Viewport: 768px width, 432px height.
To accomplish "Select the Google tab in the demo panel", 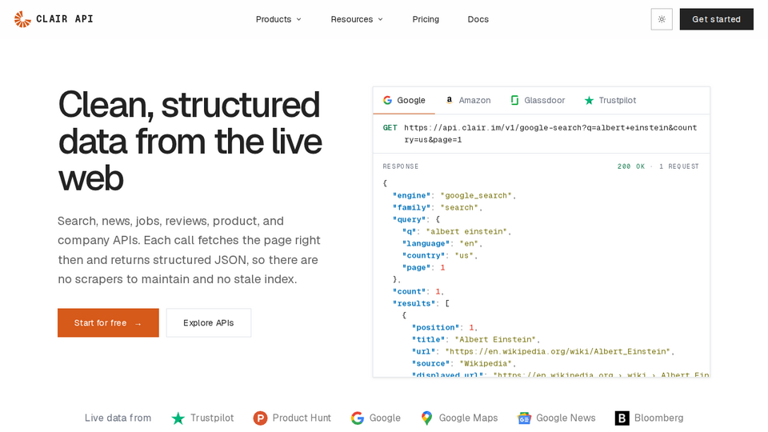I will [404, 101].
